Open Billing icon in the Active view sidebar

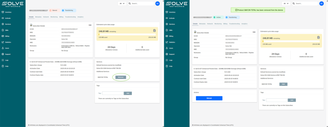click(x=167, y=36)
